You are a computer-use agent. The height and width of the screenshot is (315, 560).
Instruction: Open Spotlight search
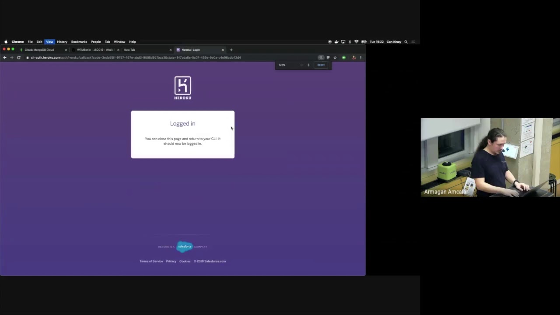click(x=406, y=42)
